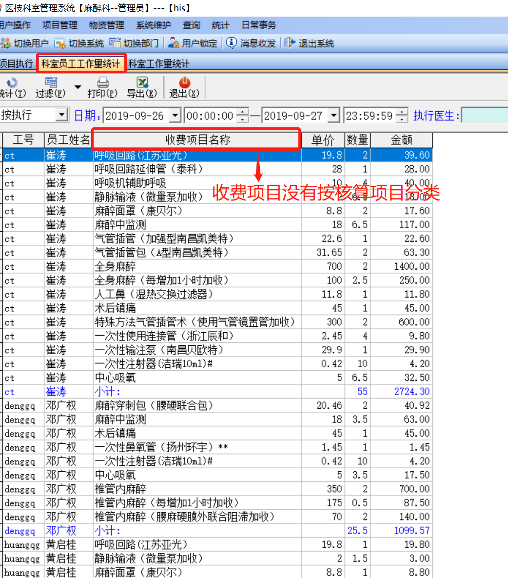Select the 一次性鼻氧管（扬州环宇） row
The width and height of the screenshot is (508, 578).
click(217, 447)
